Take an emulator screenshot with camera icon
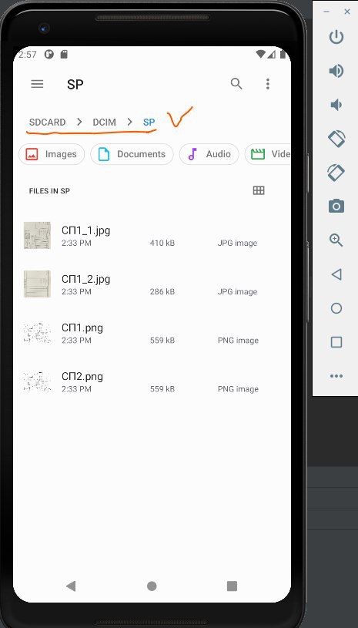 point(336,206)
